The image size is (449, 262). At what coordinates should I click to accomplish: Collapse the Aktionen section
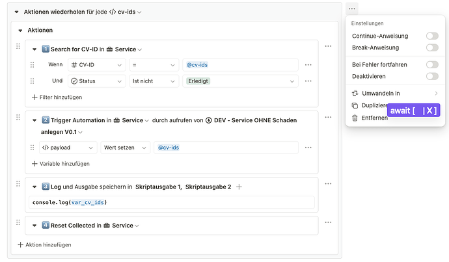pyautogui.click(x=21, y=30)
